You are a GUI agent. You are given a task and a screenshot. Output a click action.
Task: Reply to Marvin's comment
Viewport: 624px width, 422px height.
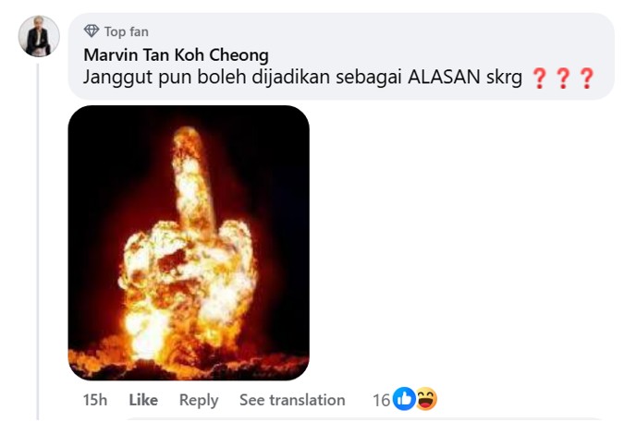pyautogui.click(x=199, y=400)
